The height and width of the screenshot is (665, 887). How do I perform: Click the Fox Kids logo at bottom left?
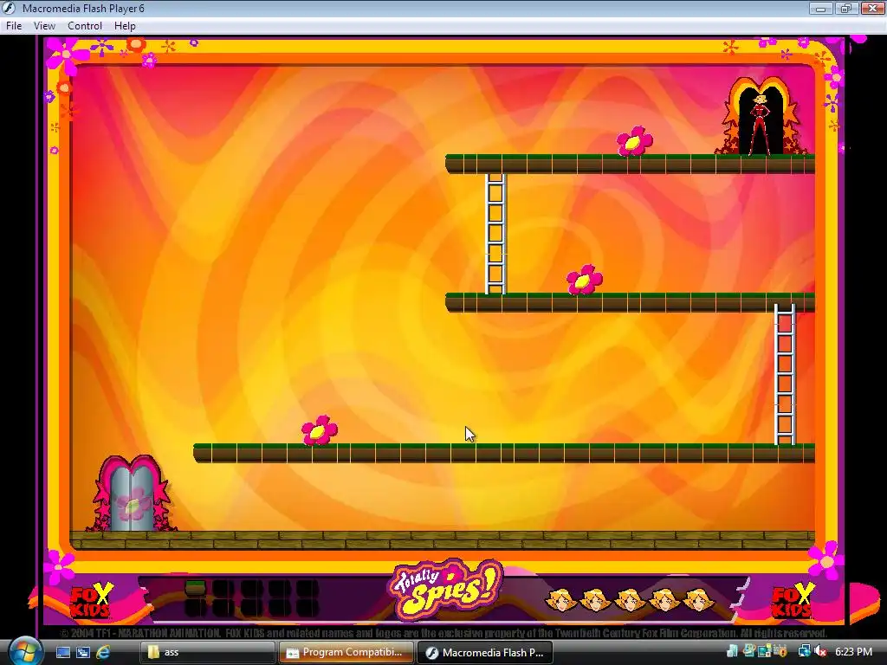90,601
